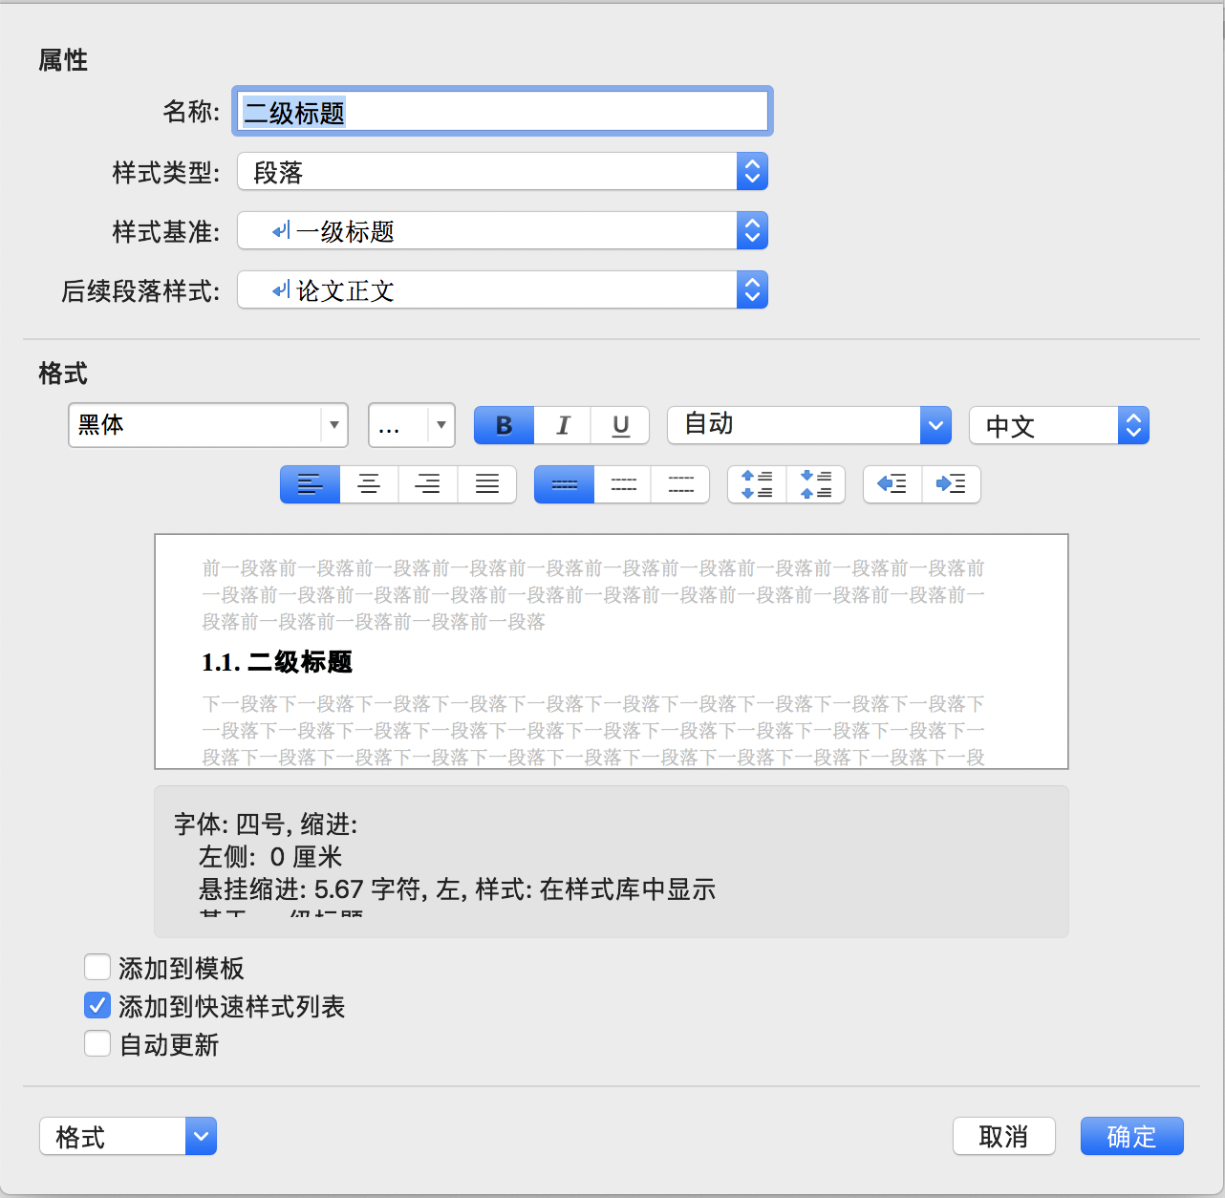Viewport: 1225px width, 1198px height.
Task: Click the 左侧: 0 厘米 description line
Action: pyautogui.click(x=270, y=857)
